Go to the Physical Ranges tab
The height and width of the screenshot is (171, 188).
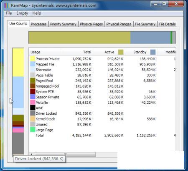pyautogui.click(x=119, y=24)
